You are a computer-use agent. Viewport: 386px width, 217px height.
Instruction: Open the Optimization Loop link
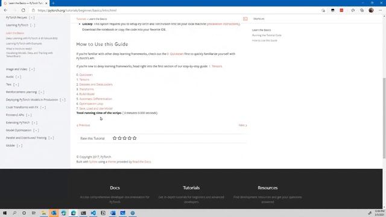click(x=91, y=104)
